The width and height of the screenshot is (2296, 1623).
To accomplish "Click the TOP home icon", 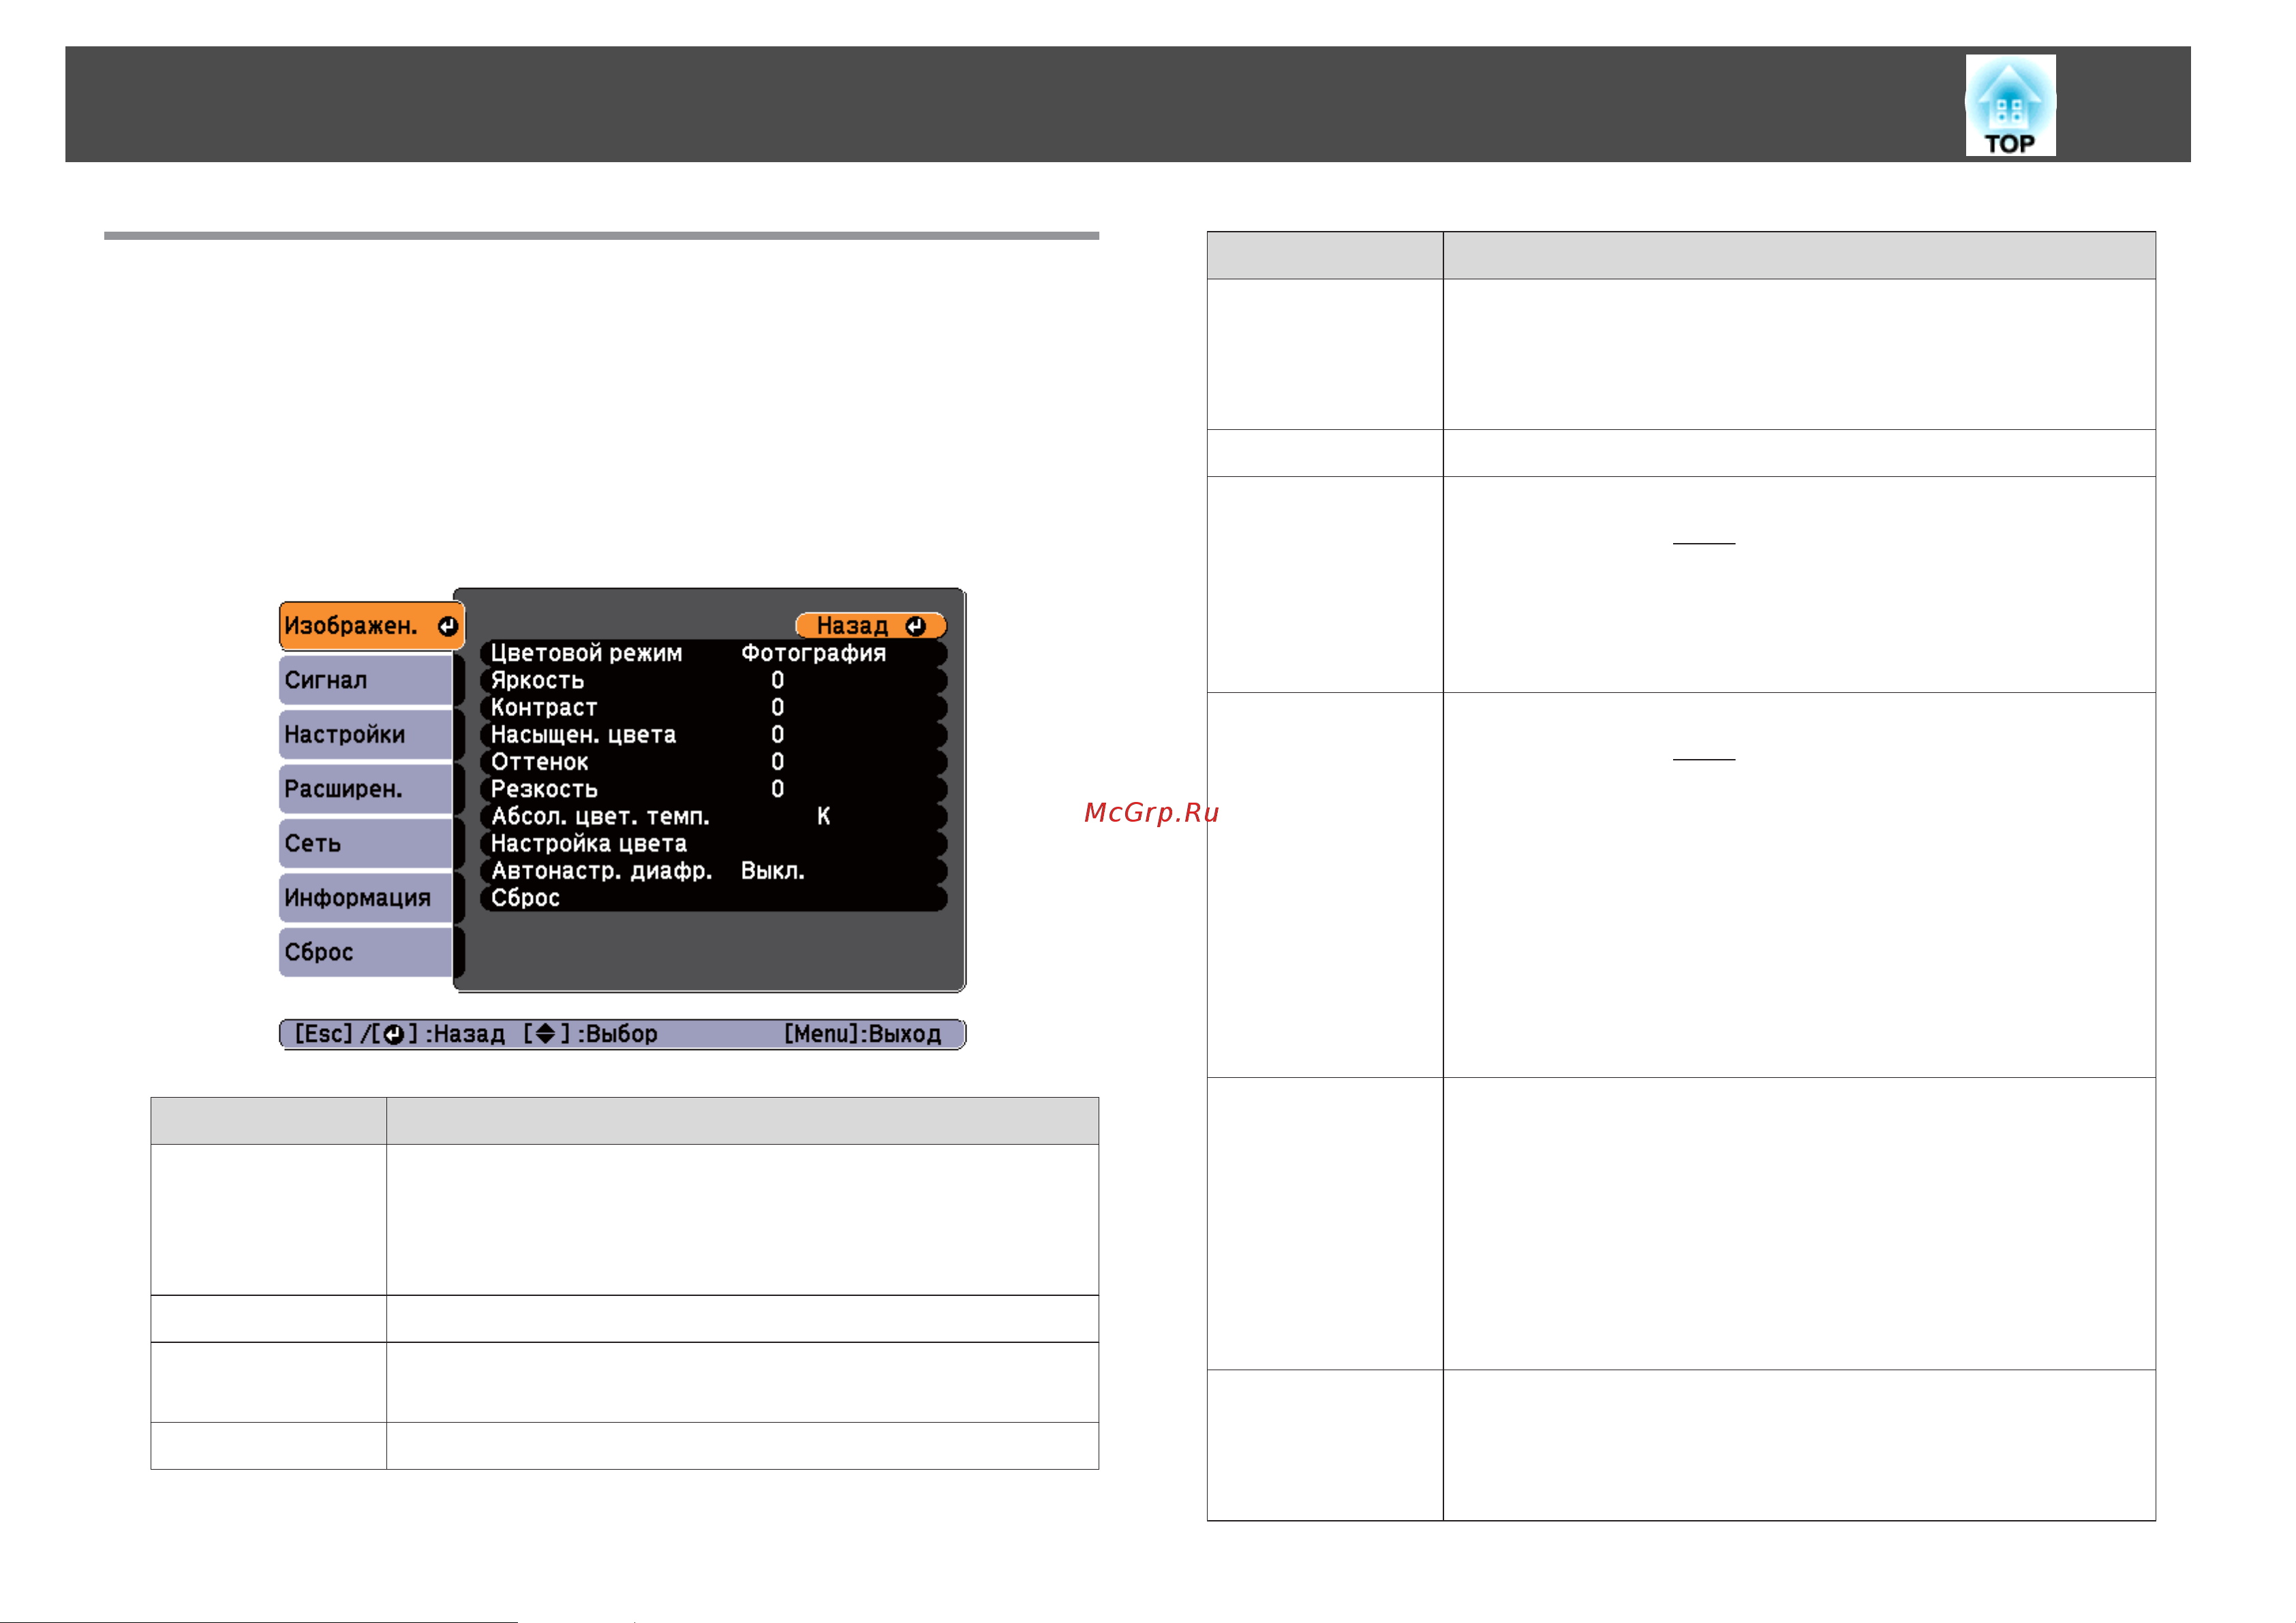I will click(x=2010, y=105).
